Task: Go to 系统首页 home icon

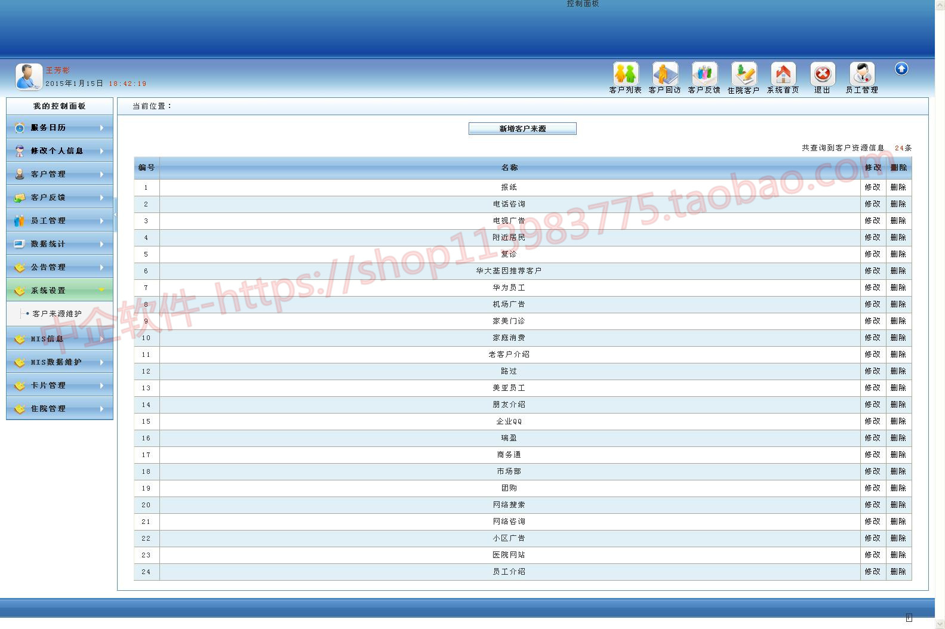Action: point(783,73)
